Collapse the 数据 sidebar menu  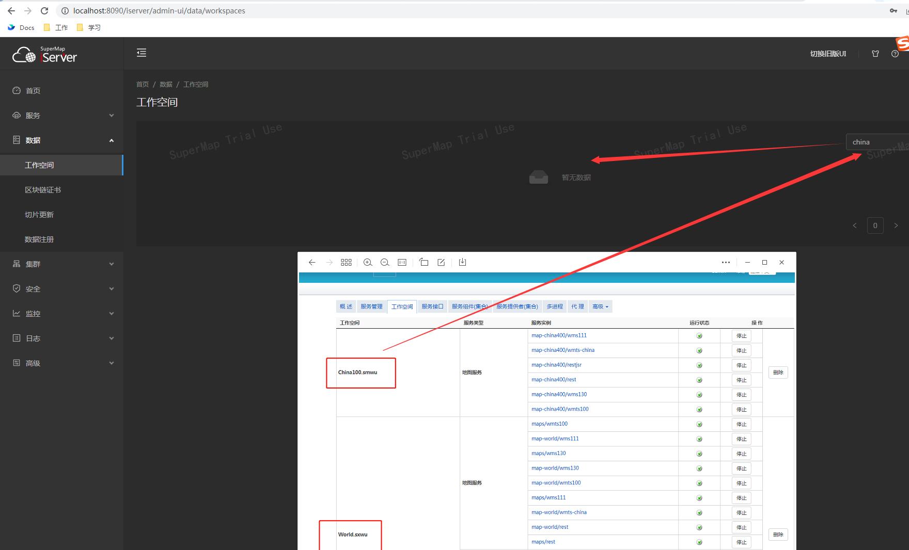62,140
